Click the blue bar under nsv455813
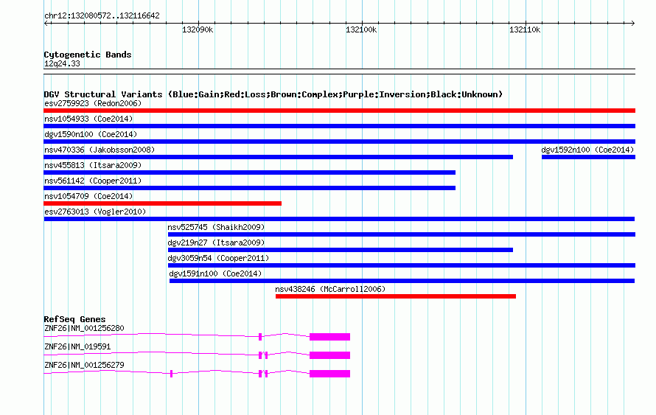Viewport: 656px width, 415px height. [x=249, y=172]
